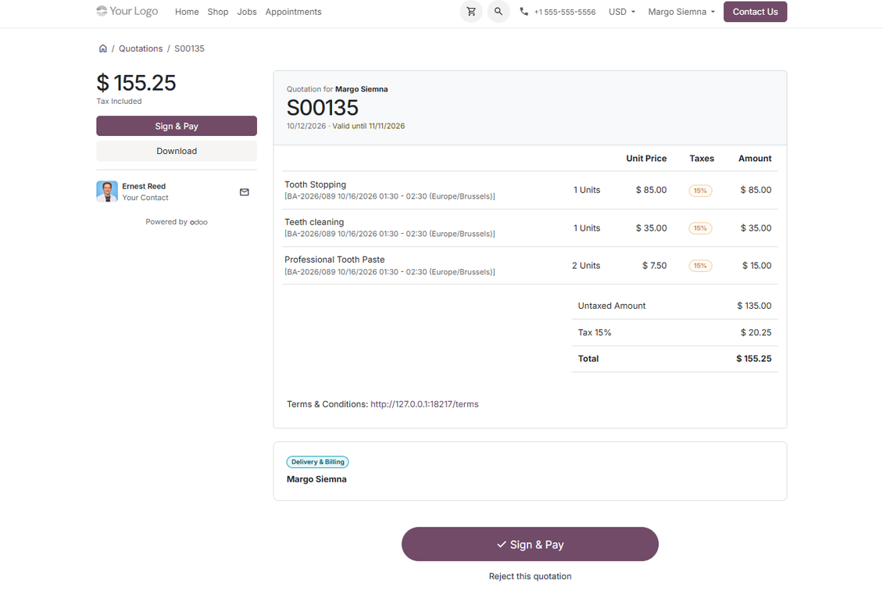Image resolution: width=883 pixels, height=598 pixels.
Task: Click the Tax 15% $ 20.25 value
Action: (756, 333)
